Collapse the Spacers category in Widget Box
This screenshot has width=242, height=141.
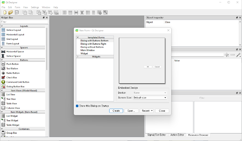pos(2,47)
